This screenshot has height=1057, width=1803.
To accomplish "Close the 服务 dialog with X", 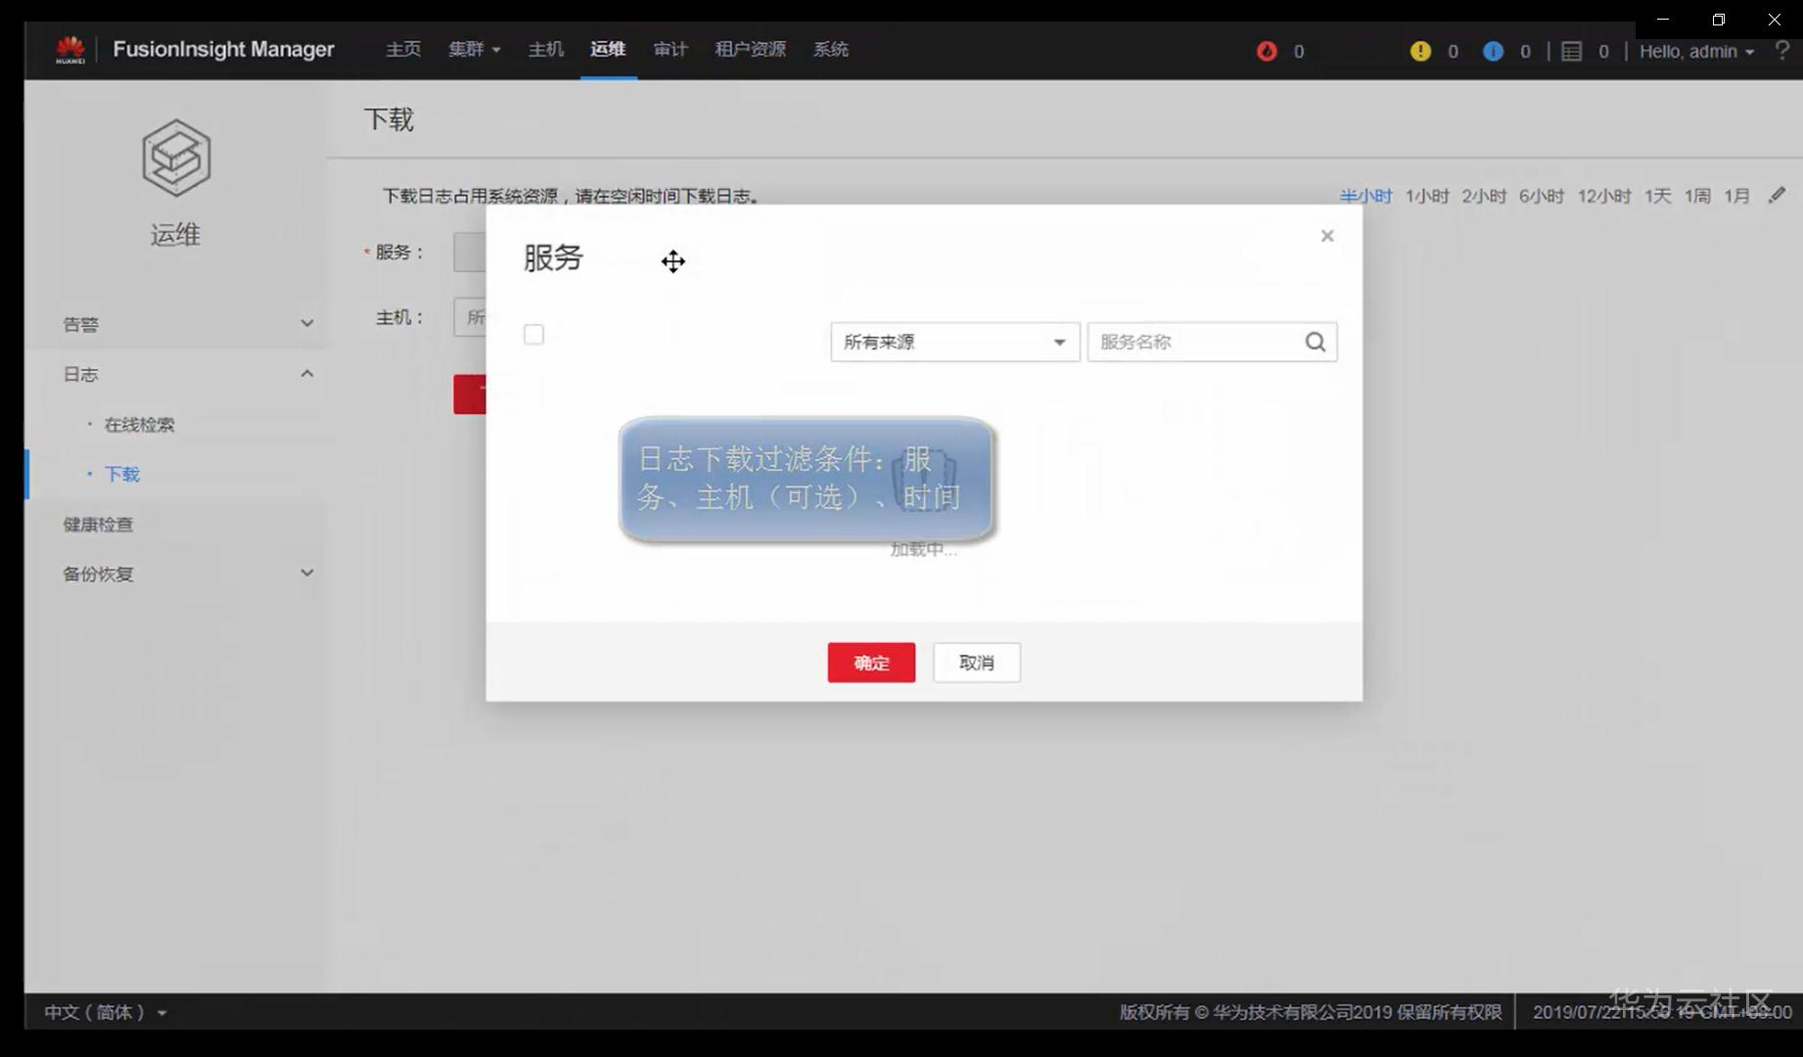I will click(x=1327, y=236).
